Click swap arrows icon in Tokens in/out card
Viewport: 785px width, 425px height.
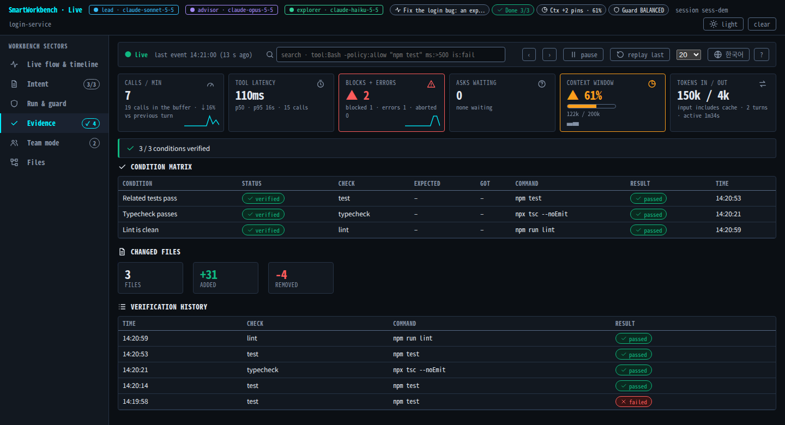click(763, 83)
